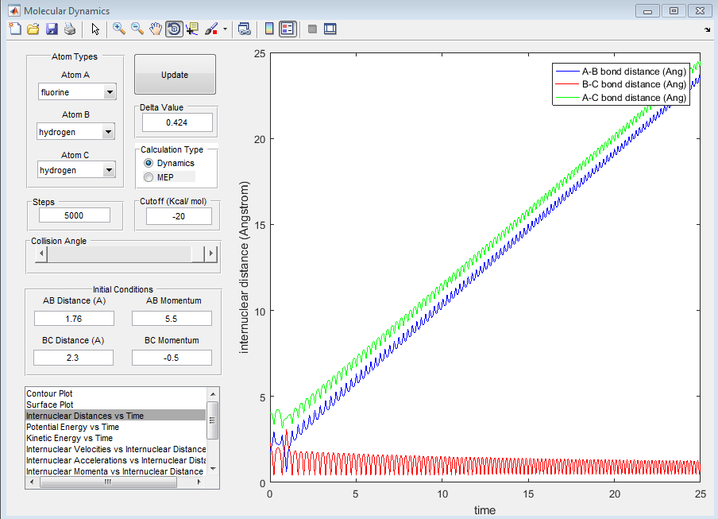718x519 pixels.
Task: Maximize the Molecular Dynamics window
Action: 674,11
